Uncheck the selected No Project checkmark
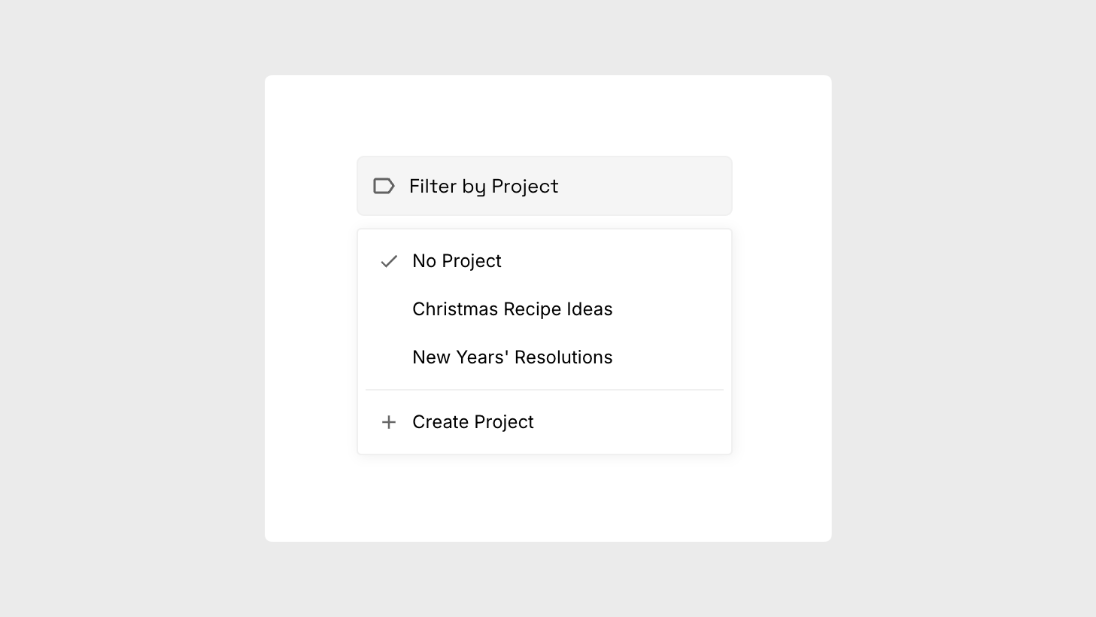Image resolution: width=1096 pixels, height=617 pixels. (x=389, y=261)
